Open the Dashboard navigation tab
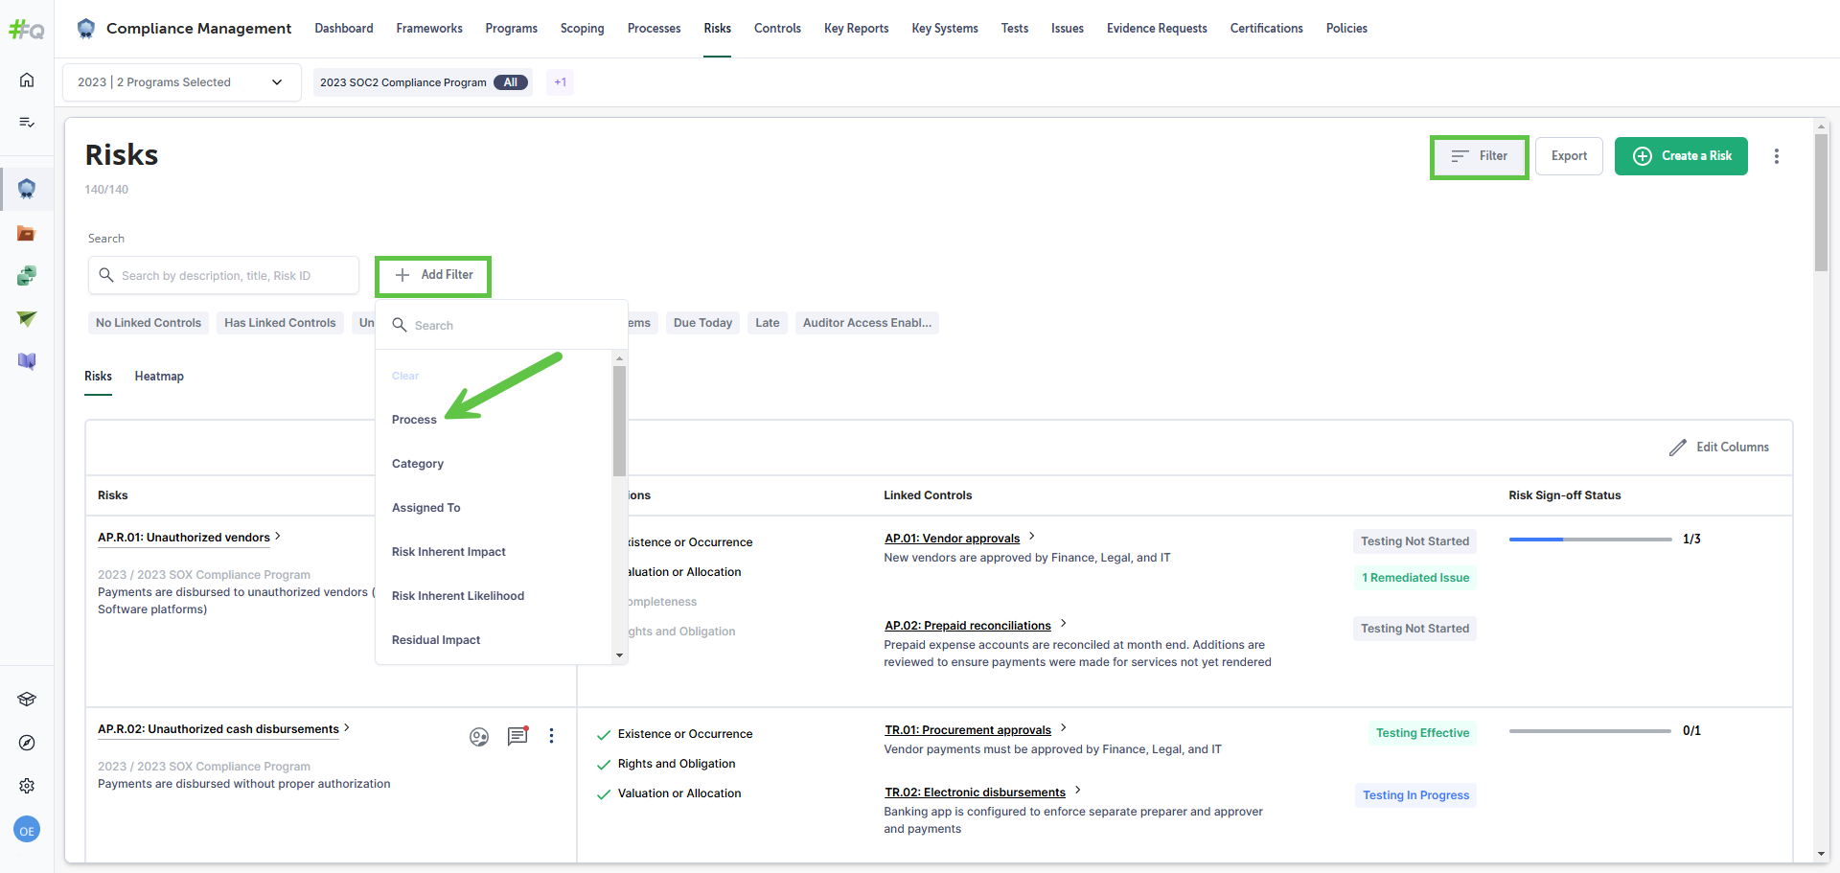 [344, 29]
